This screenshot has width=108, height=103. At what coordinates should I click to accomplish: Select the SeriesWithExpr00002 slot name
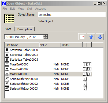tap(24, 84)
